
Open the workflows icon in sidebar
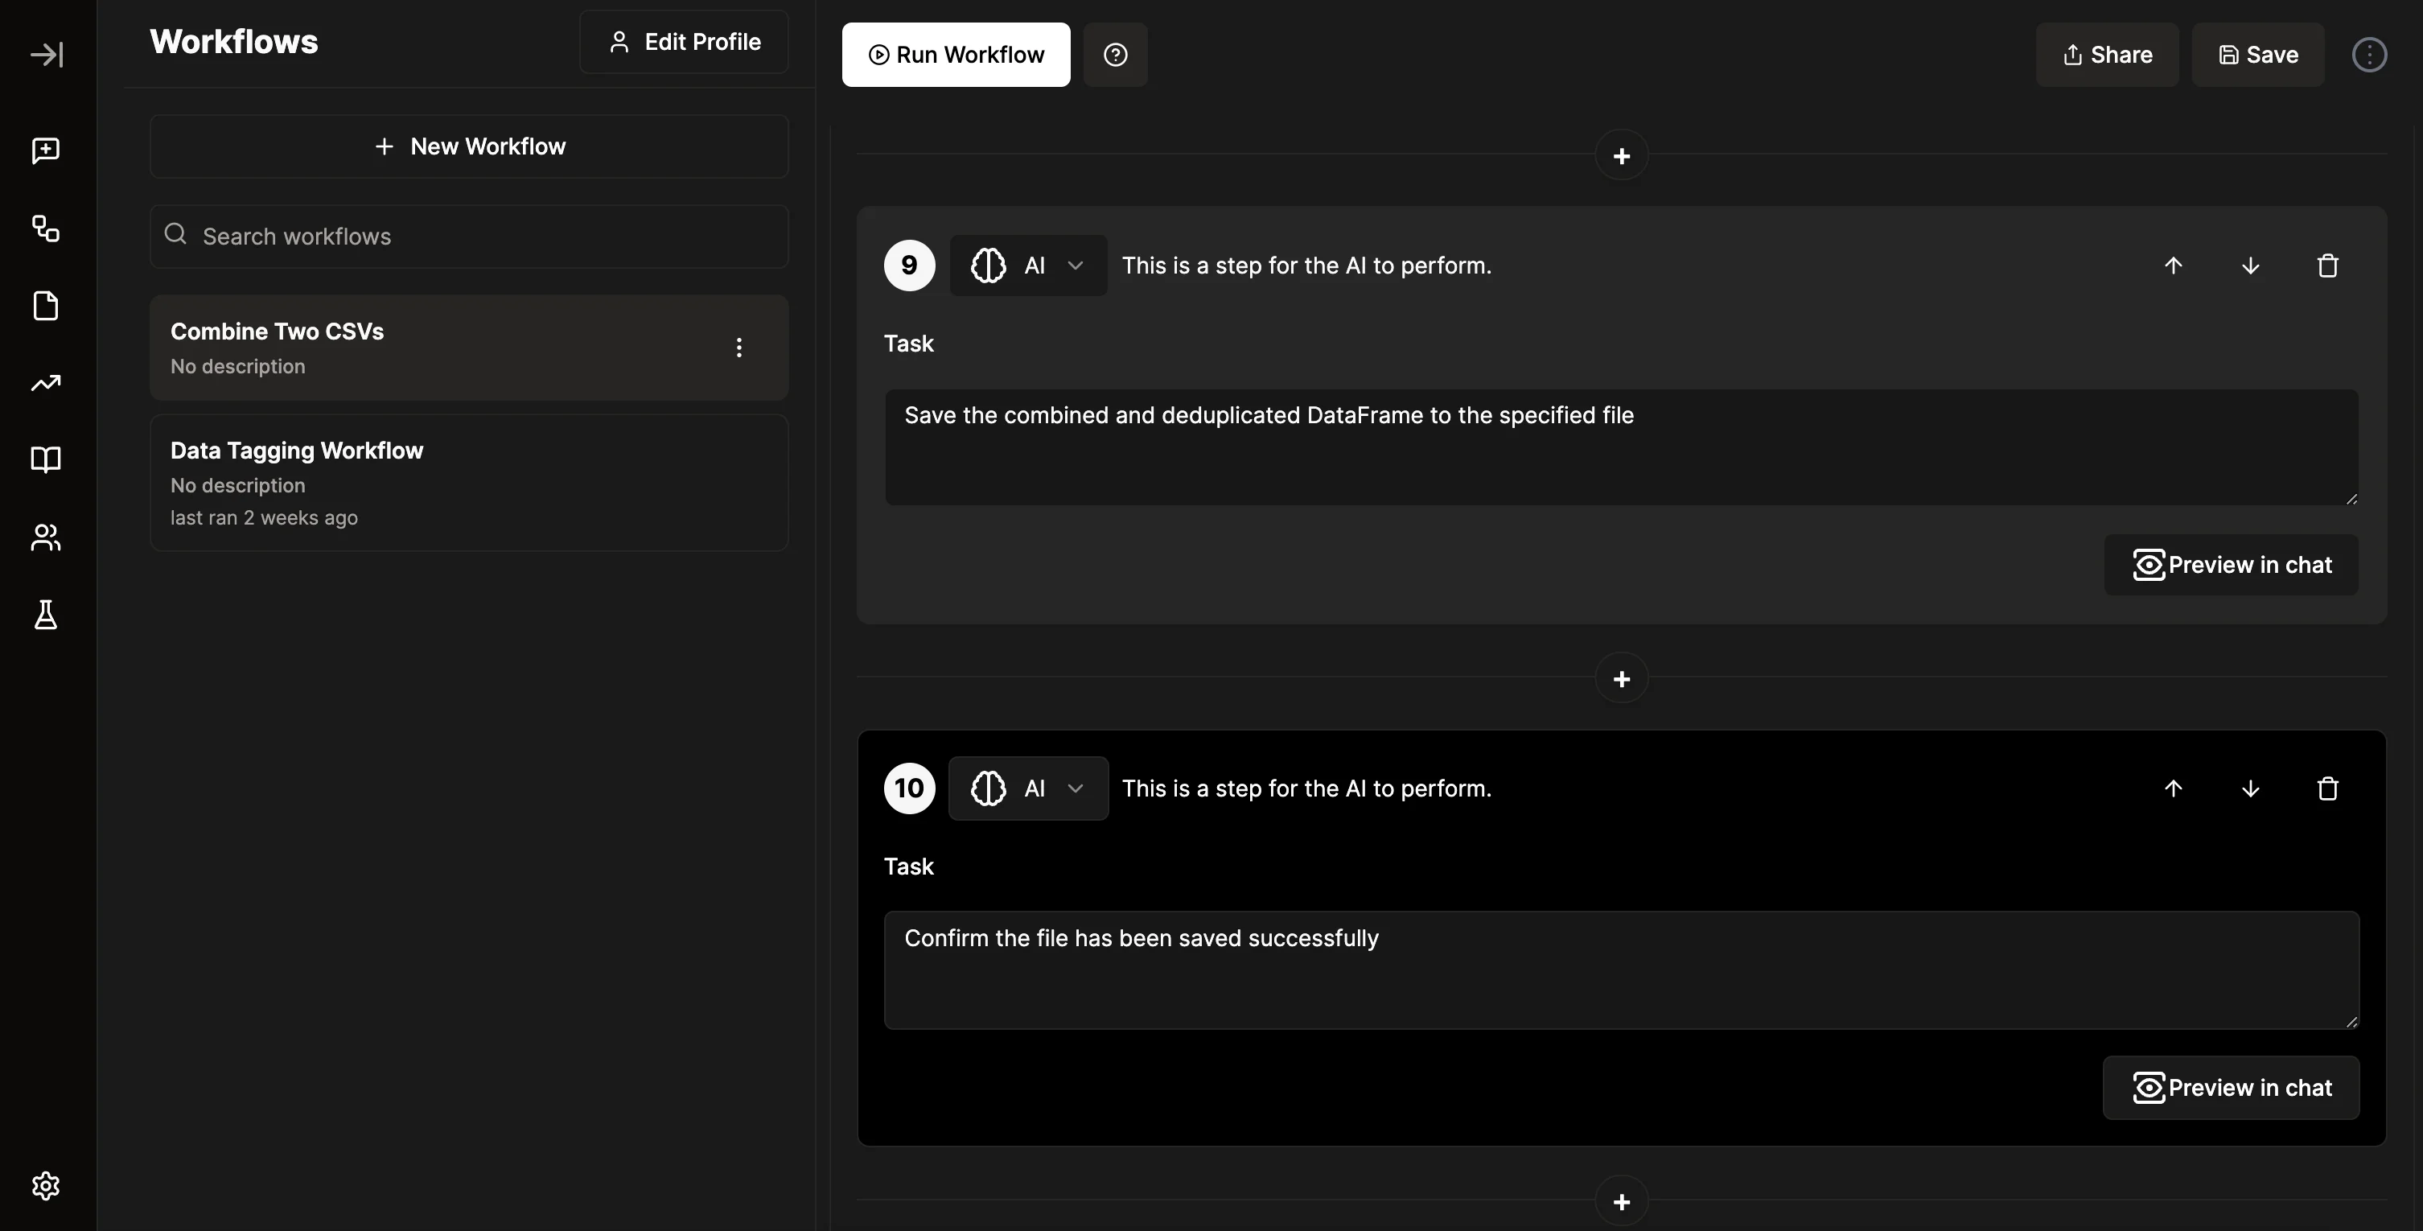(x=46, y=228)
